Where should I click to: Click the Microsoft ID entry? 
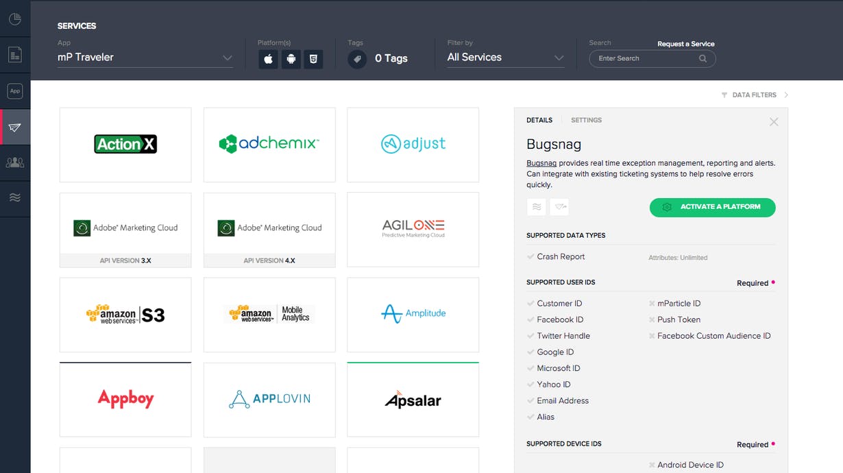(559, 369)
